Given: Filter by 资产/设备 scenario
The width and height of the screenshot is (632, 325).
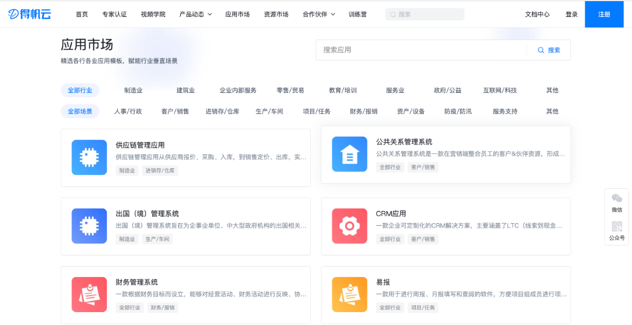Looking at the screenshot, I should (411, 111).
